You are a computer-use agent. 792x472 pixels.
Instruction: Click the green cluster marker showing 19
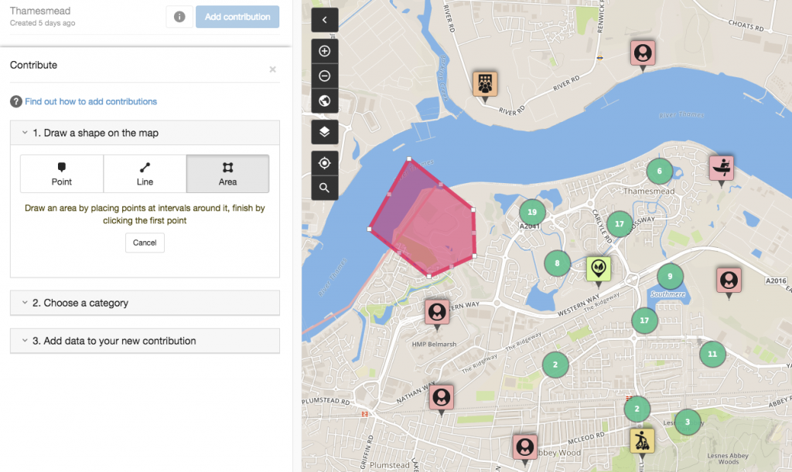531,211
